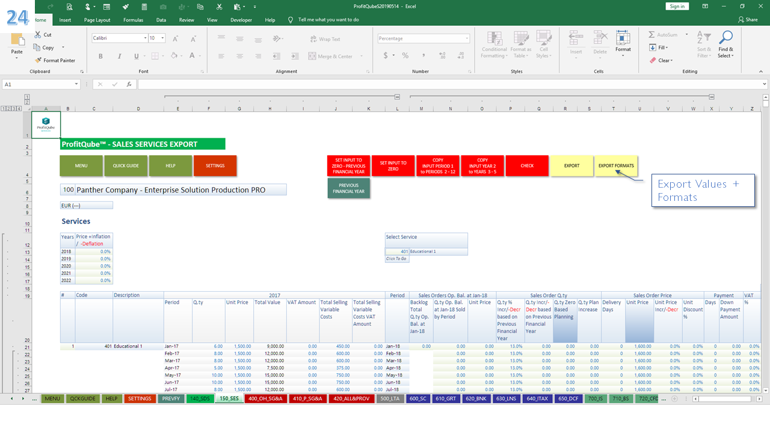Open Format as Table gallery
Viewport: 770px width, 433px height.
(520, 45)
